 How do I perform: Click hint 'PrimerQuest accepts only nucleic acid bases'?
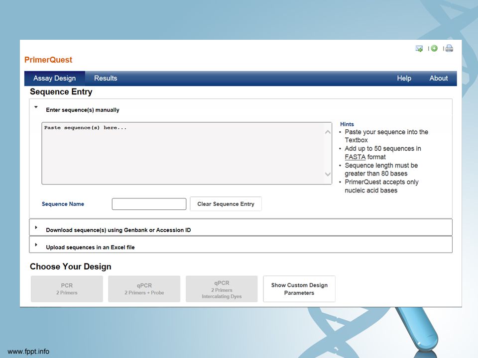click(381, 186)
